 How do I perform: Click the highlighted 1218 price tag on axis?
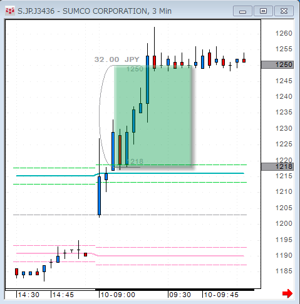click(277, 166)
